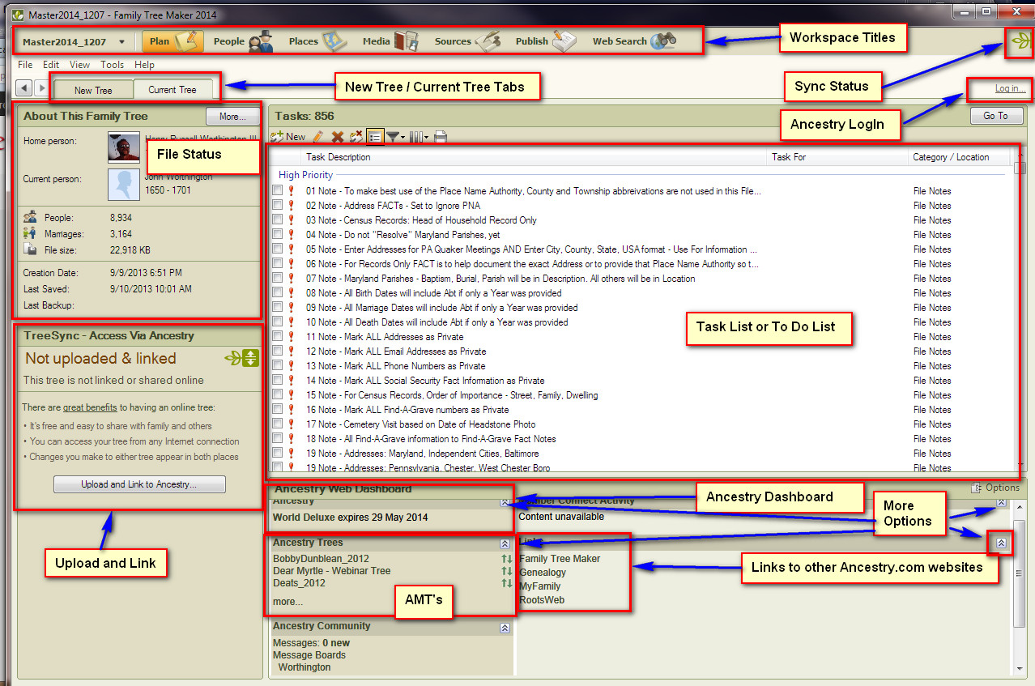The width and height of the screenshot is (1035, 686).
Task: Open the Media workspace
Action: coord(390,41)
